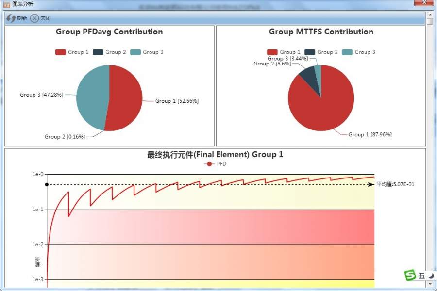Toggle Group 3 legend in PFDavg chart
Viewport: 437px width, 291px height.
tap(147, 52)
